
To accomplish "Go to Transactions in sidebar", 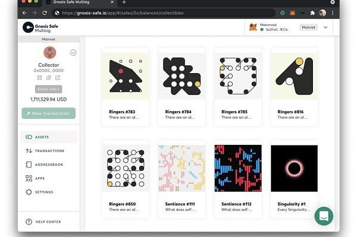I will 45,151.
